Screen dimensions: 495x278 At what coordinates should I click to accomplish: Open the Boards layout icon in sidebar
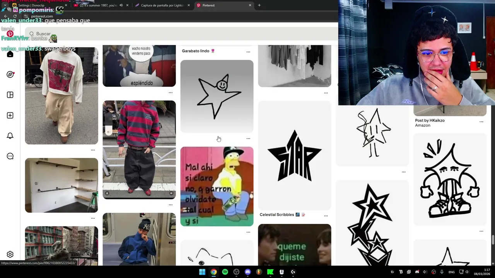click(10, 95)
